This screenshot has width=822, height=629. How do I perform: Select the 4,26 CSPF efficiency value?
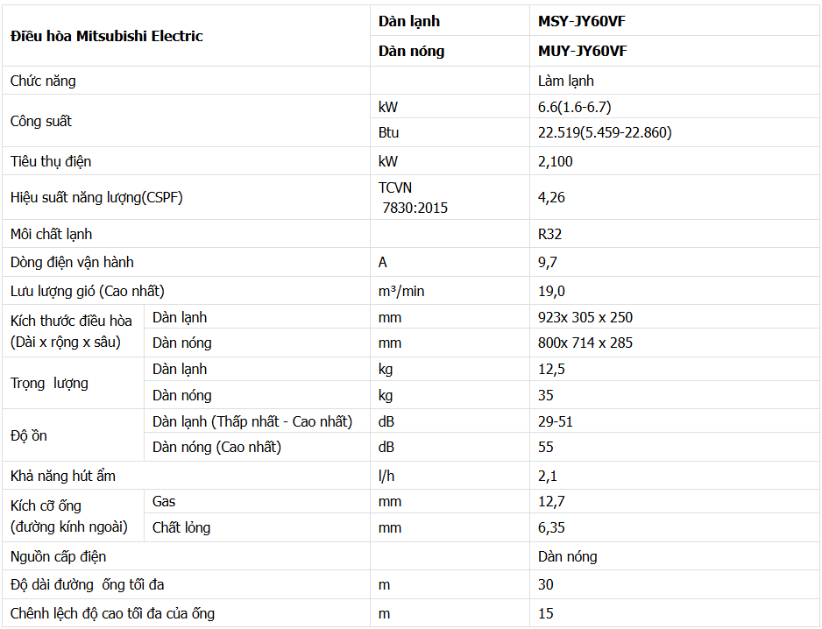pyautogui.click(x=552, y=198)
